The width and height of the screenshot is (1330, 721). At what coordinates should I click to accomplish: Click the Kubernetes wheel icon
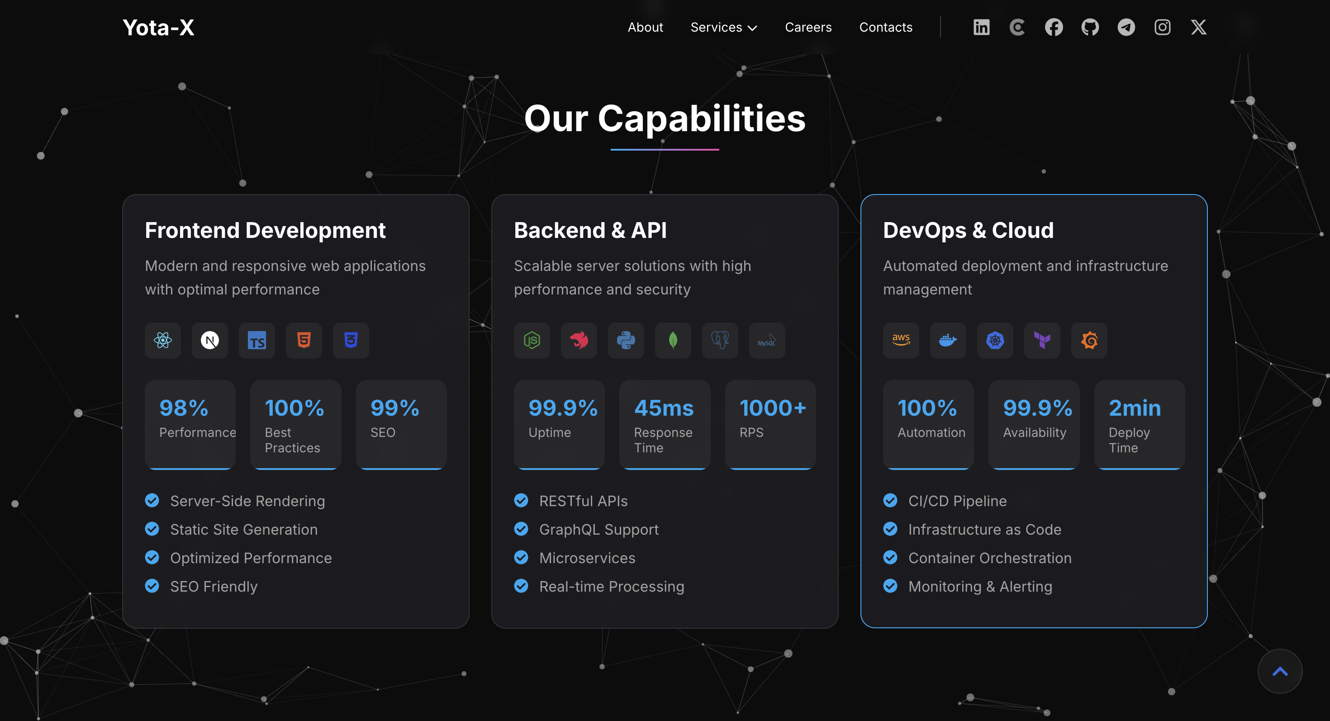point(995,341)
